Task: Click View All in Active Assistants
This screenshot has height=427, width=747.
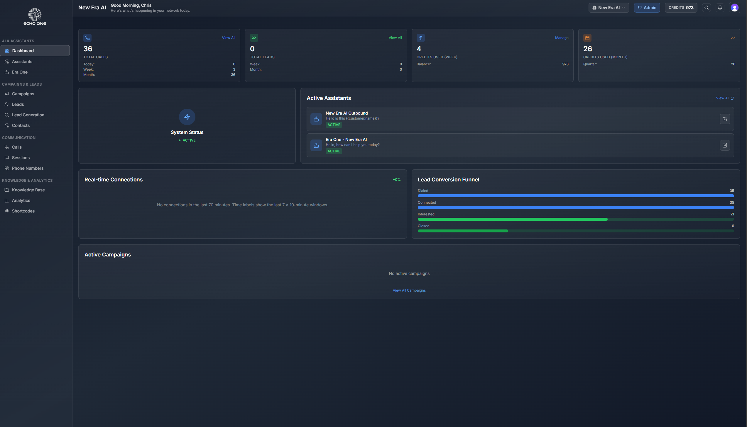Action: (x=725, y=98)
